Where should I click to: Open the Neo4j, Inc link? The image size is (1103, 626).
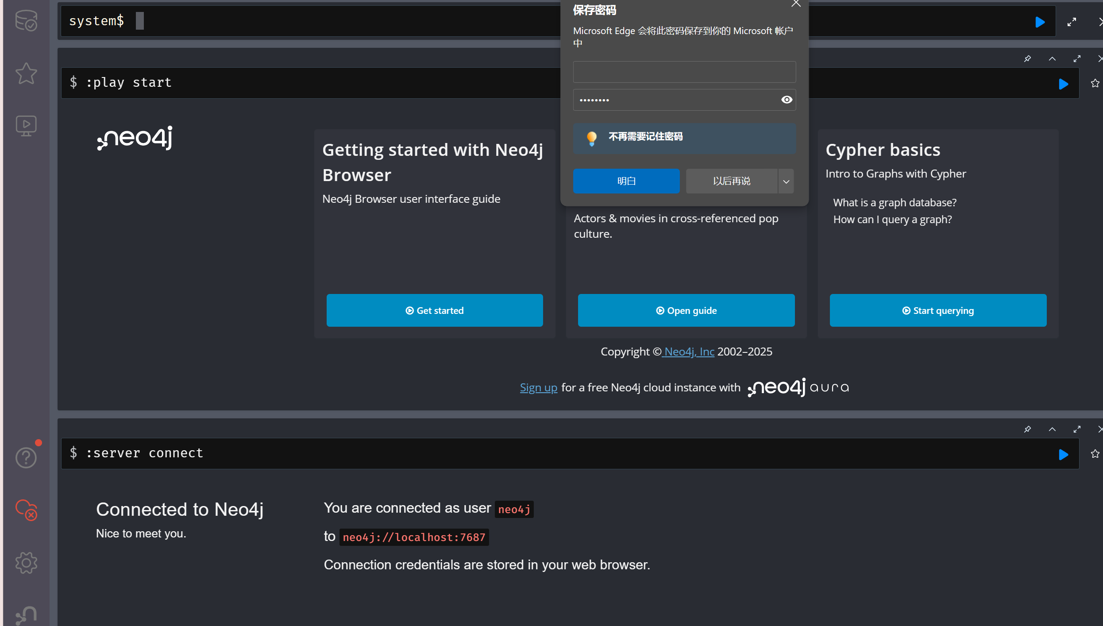click(x=689, y=352)
